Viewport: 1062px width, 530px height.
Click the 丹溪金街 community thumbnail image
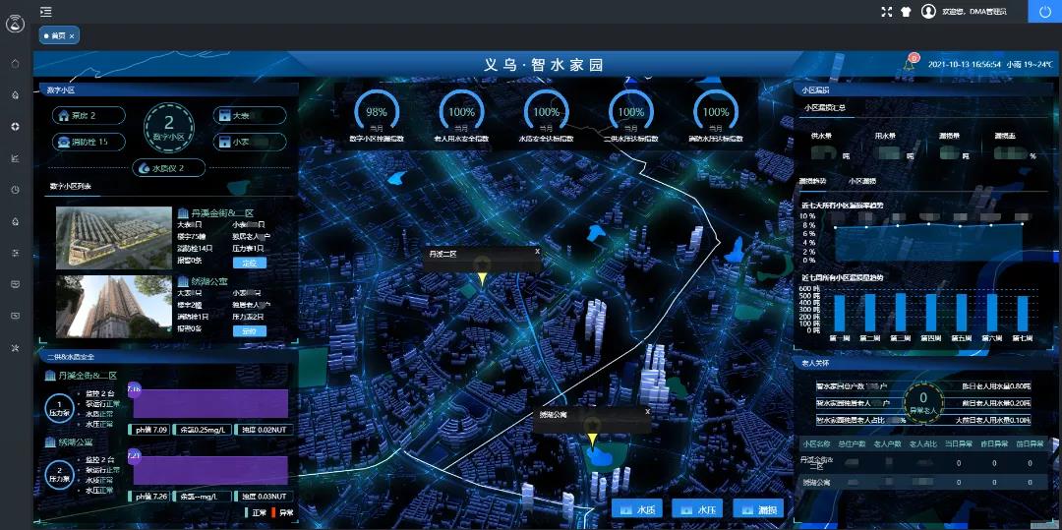[114, 238]
